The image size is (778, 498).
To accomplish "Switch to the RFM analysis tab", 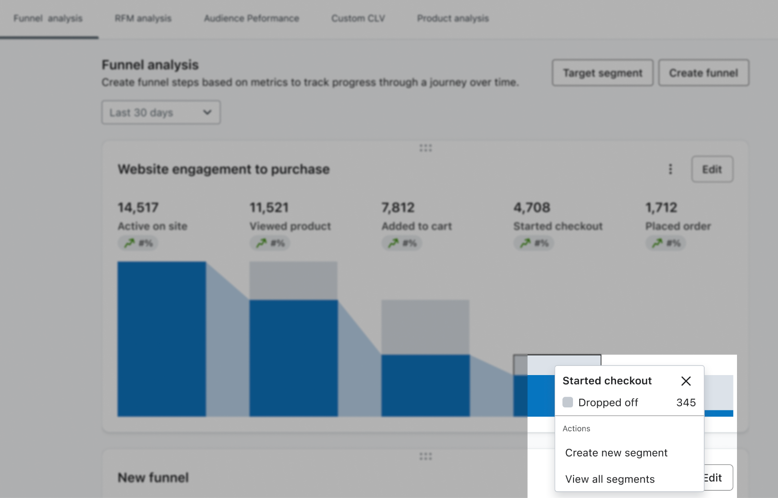I will pyautogui.click(x=142, y=18).
